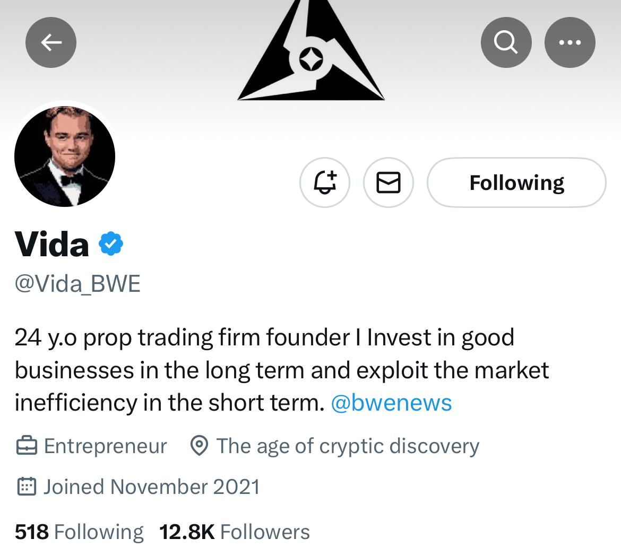Click the Vida display name
This screenshot has height=556, width=621.
click(x=52, y=245)
